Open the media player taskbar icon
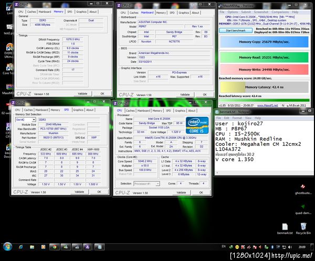The image size is (315, 261). [43, 247]
